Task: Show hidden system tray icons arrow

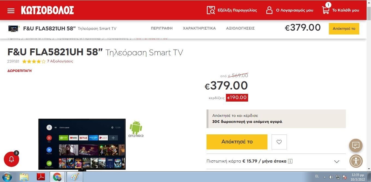Action: (x=325, y=177)
